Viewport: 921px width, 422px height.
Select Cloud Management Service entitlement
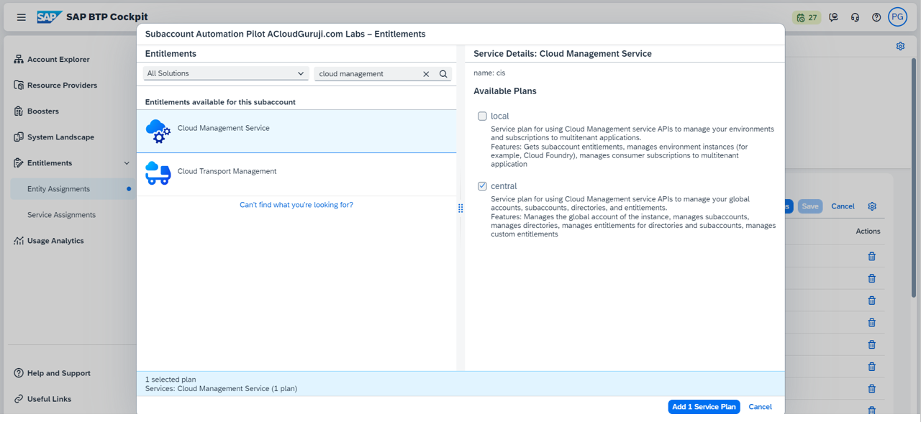pyautogui.click(x=224, y=129)
